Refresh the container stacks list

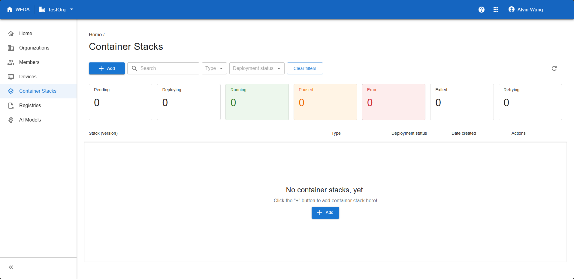(x=554, y=68)
